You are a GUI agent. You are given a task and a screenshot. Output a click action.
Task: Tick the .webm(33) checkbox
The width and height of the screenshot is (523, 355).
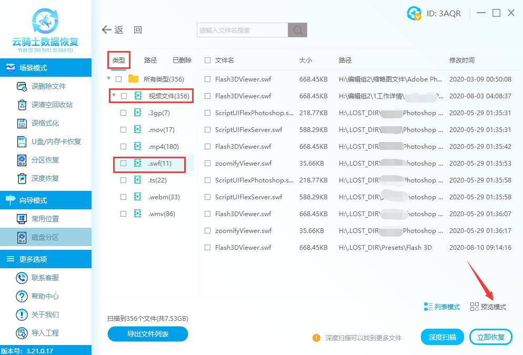pyautogui.click(x=124, y=197)
